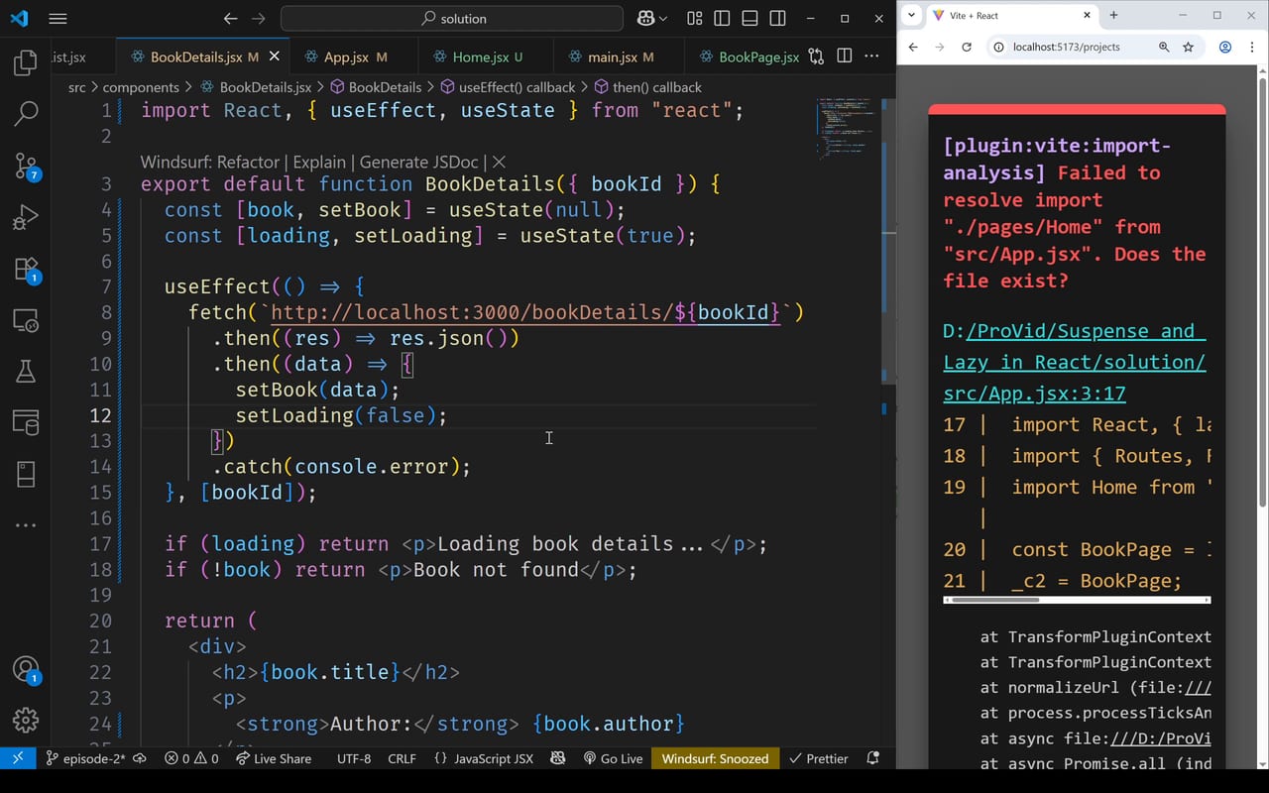The width and height of the screenshot is (1269, 793).
Task: Open the Customize Layout icon
Action: [x=694, y=18]
